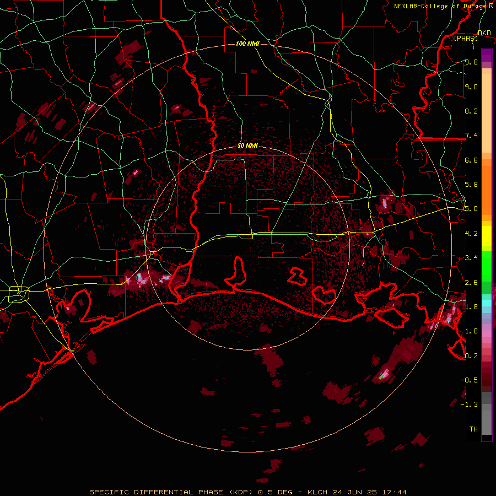Viewport: 496px width, 496px height.
Task: Click the 3.4 value on the color scale
Action: click(471, 258)
